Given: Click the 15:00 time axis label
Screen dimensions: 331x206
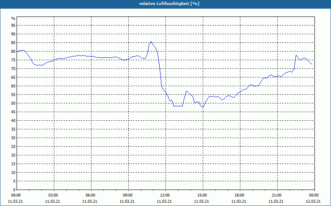Looking at the screenshot, I should pos(203,195).
